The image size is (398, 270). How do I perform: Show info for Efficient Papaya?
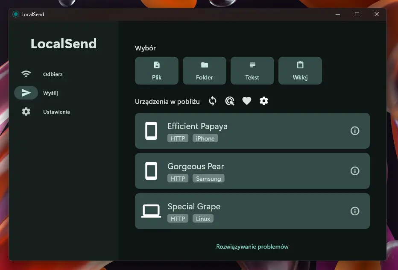pos(354,131)
